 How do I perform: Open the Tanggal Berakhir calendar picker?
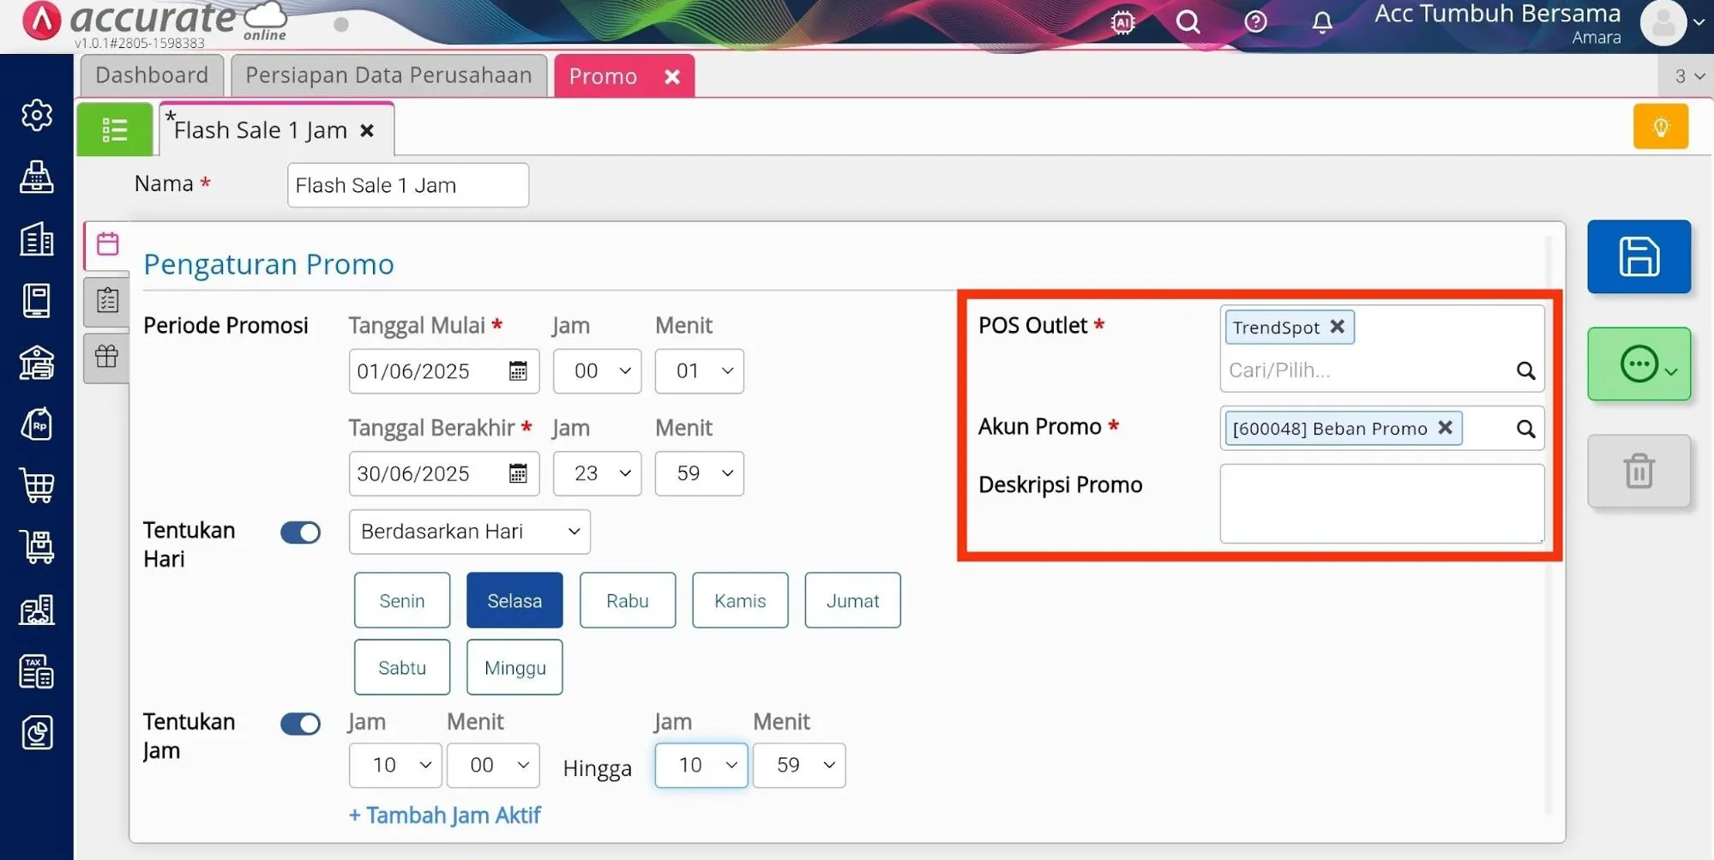pos(518,473)
